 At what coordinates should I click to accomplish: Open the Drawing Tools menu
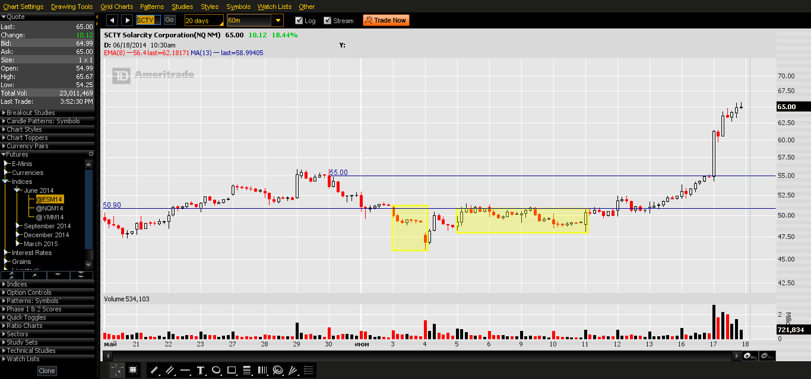tap(72, 7)
